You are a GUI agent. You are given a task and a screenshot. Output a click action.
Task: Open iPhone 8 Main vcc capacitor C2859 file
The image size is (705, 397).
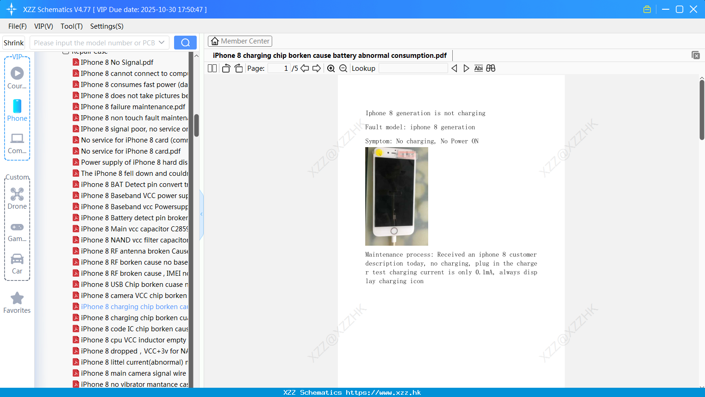coord(130,229)
